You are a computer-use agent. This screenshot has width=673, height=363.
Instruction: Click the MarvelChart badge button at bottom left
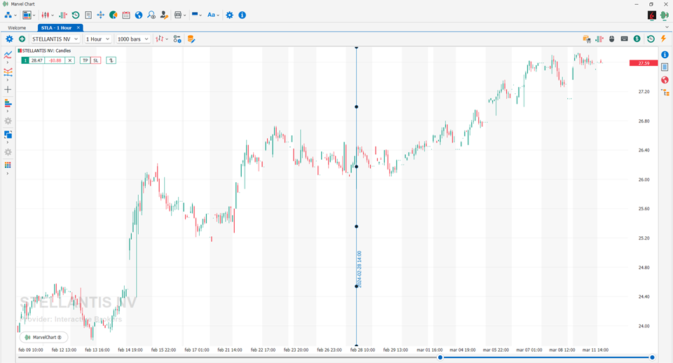(x=43, y=337)
